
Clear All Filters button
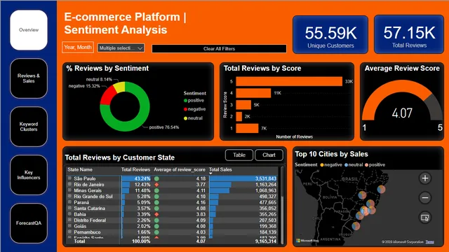219,48
